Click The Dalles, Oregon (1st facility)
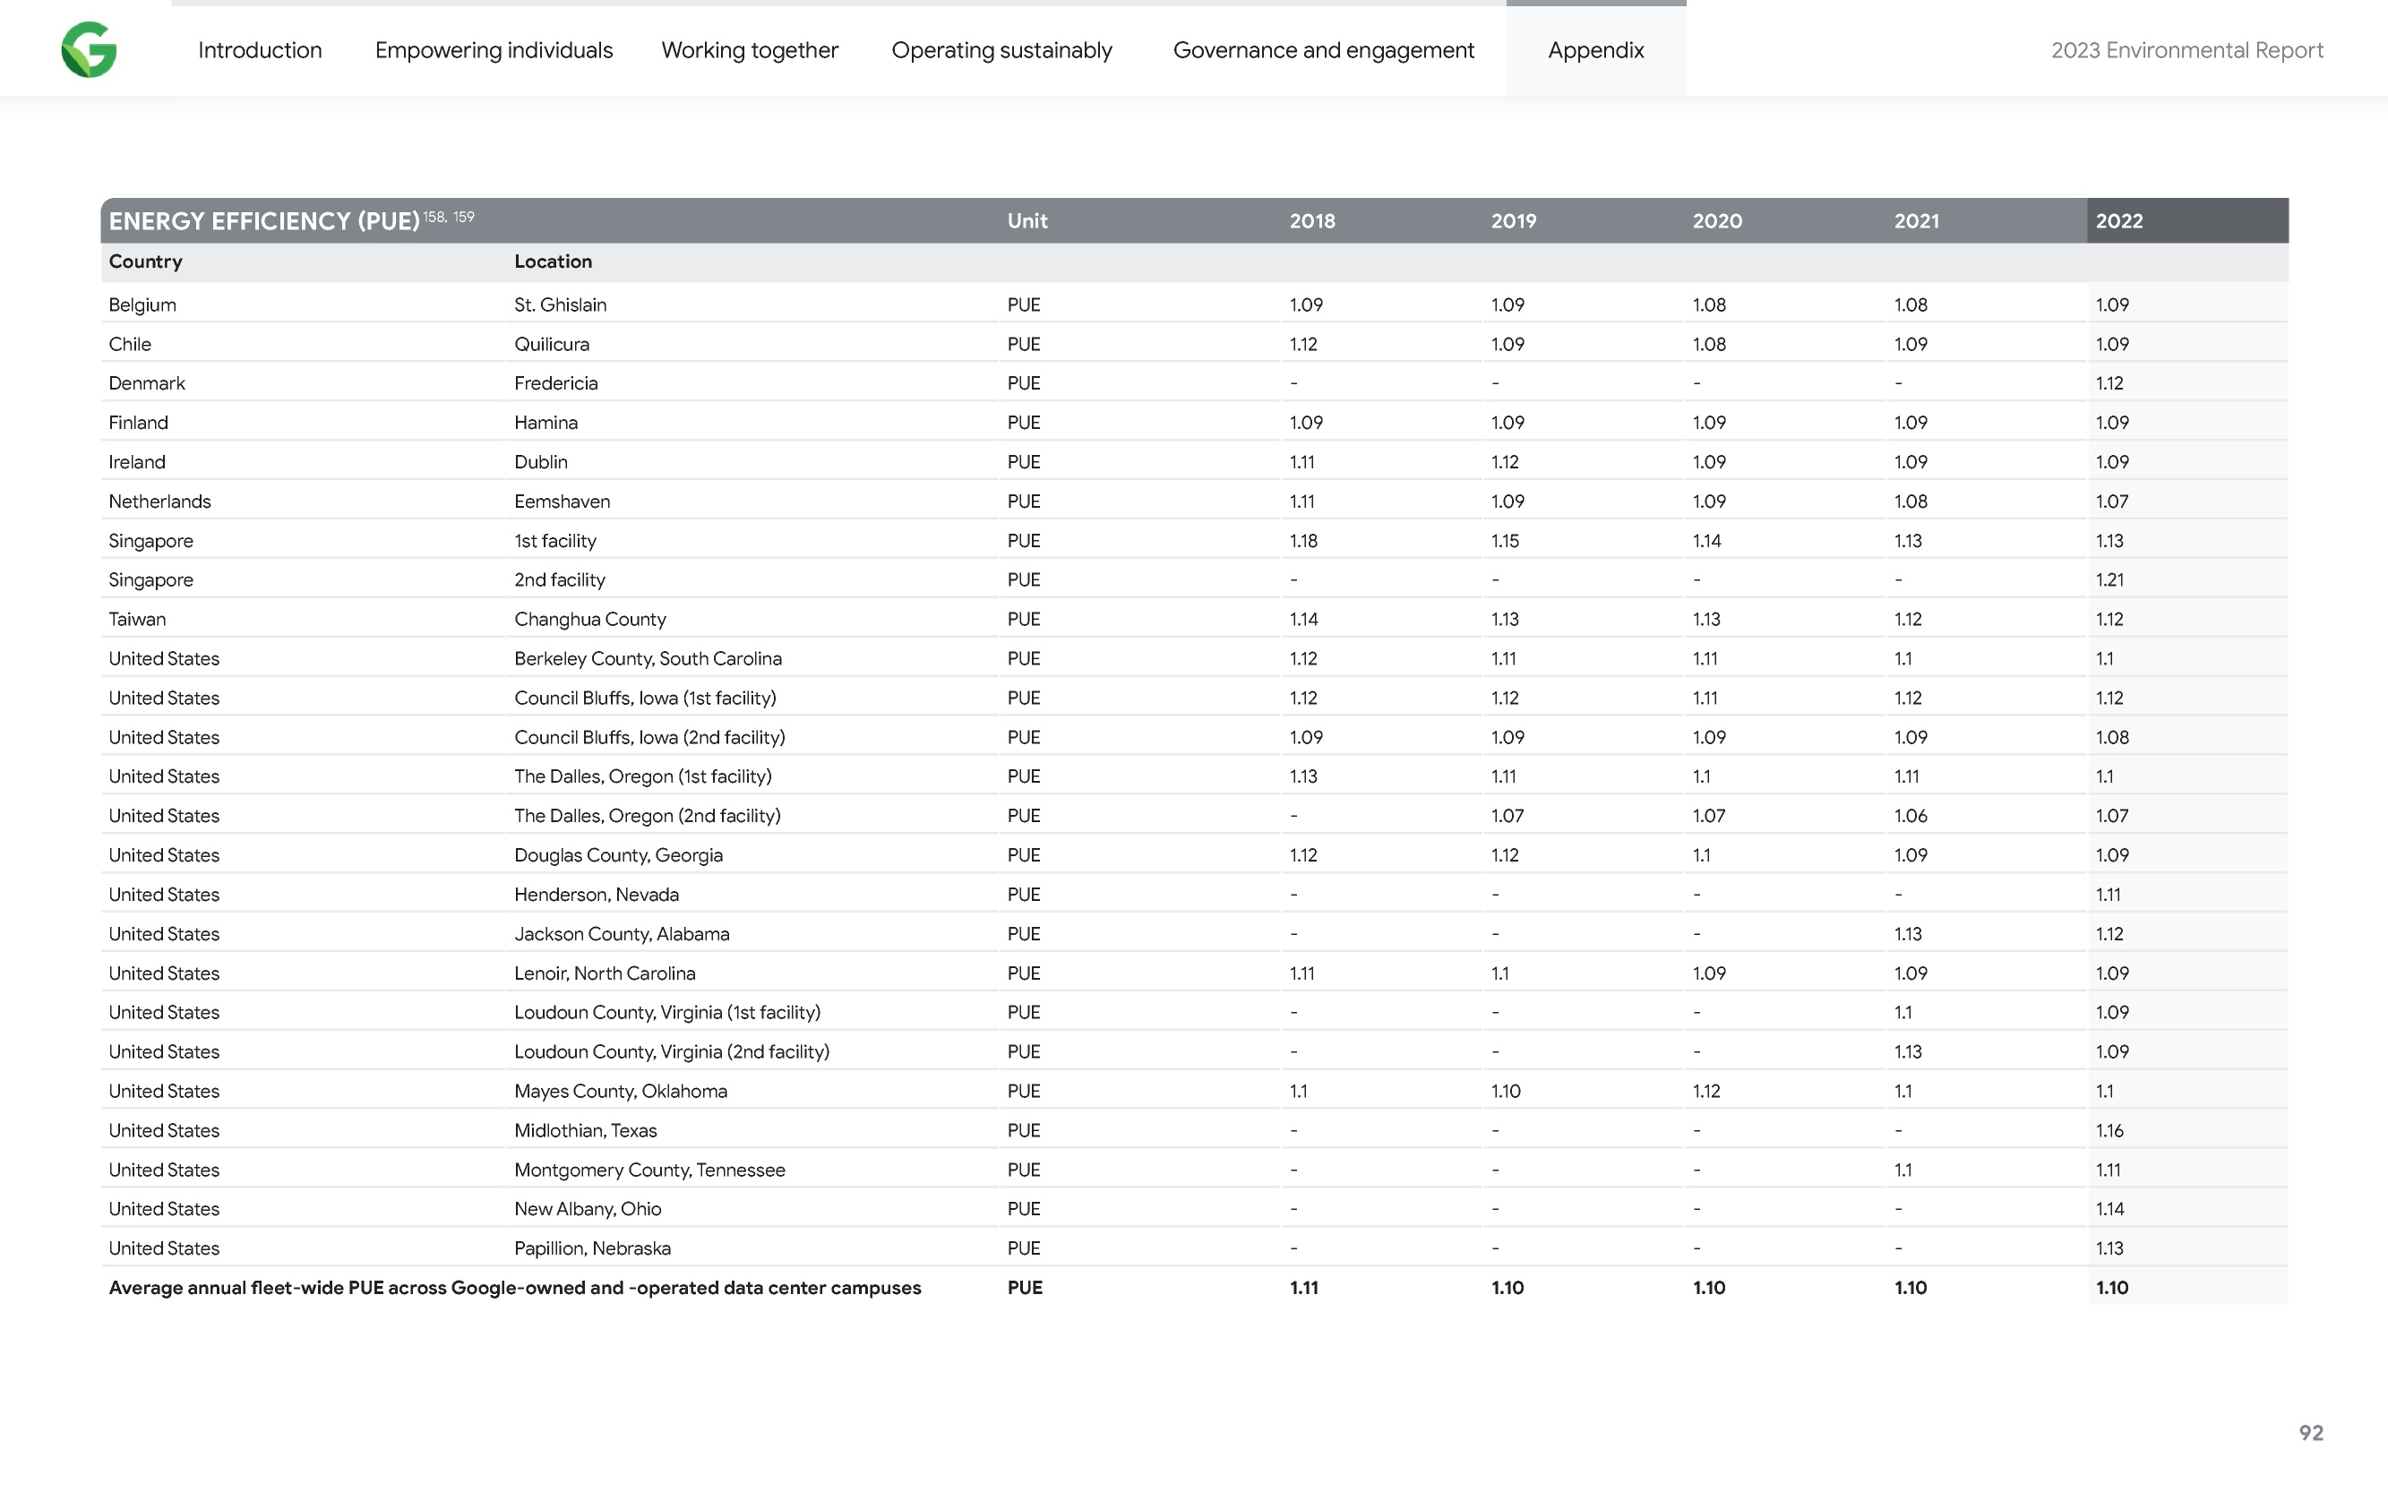Viewport: 2388px width, 1492px height. (642, 776)
